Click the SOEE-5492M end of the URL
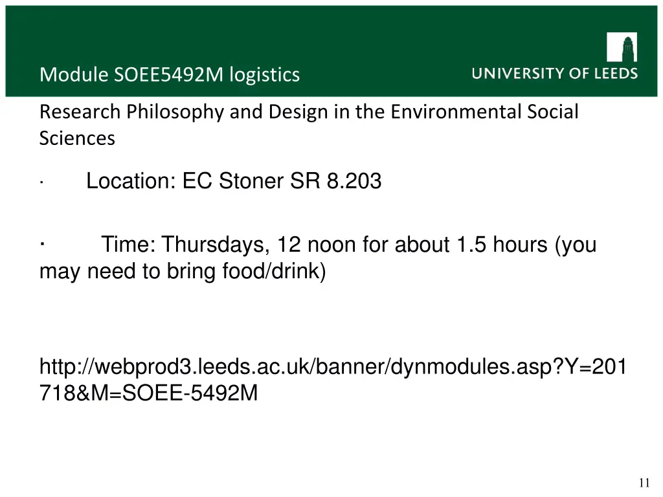The width and height of the screenshot is (663, 497). (x=190, y=393)
